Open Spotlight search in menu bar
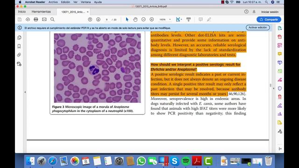Image resolution: width=299 pixels, height=168 pixels. tap(266, 2)
